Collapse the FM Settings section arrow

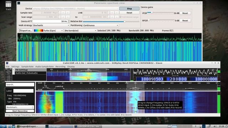point(14,70)
